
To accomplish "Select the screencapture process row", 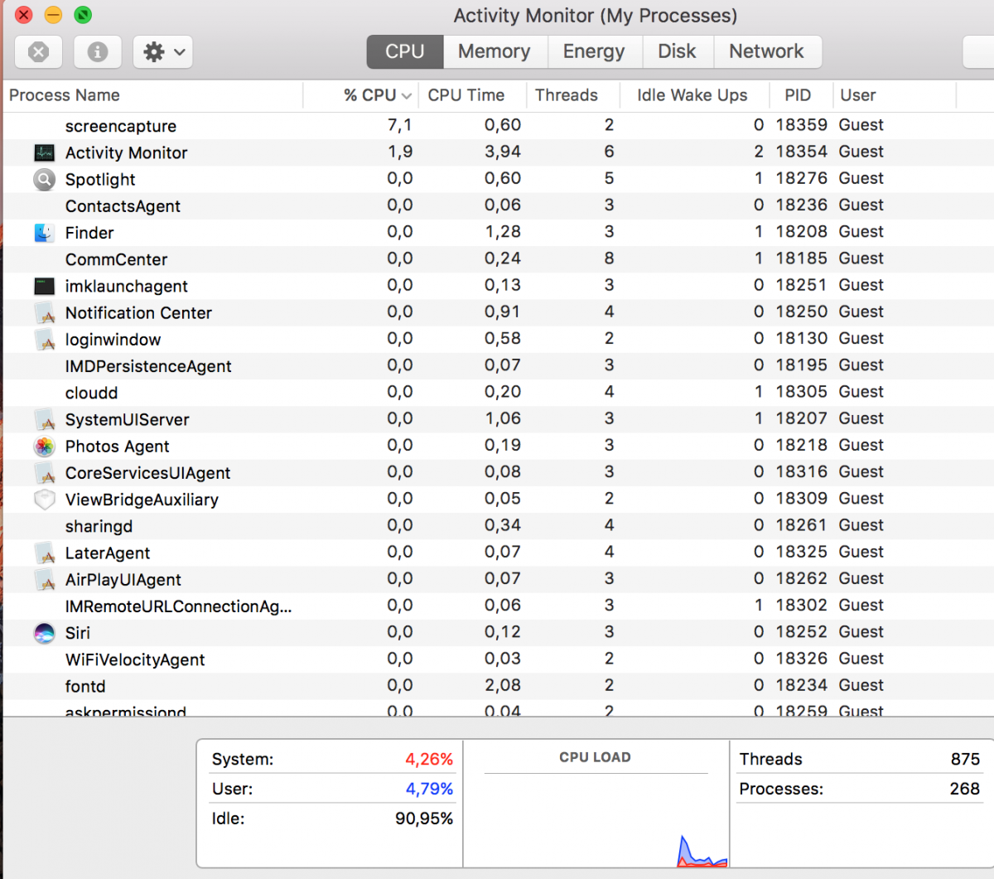I will (x=497, y=126).
